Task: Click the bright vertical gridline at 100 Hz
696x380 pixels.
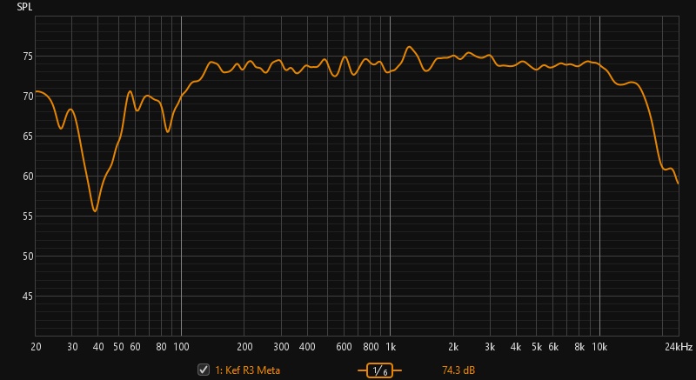Action: (x=181, y=217)
